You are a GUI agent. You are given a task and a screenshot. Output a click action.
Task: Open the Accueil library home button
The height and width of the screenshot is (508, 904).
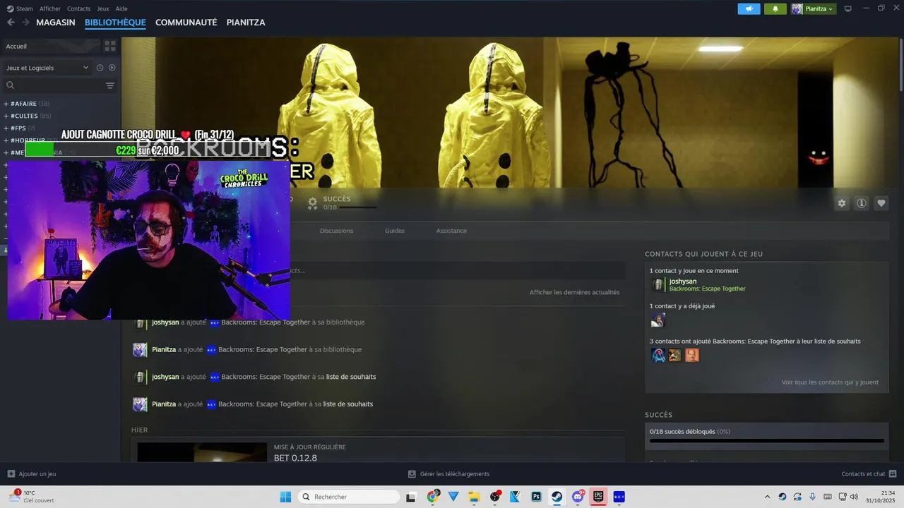[51, 46]
